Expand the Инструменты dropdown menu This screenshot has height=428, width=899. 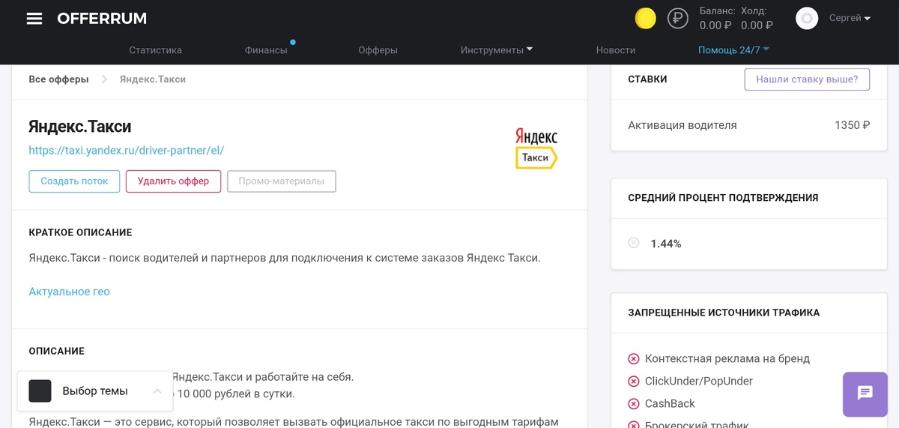coord(497,50)
